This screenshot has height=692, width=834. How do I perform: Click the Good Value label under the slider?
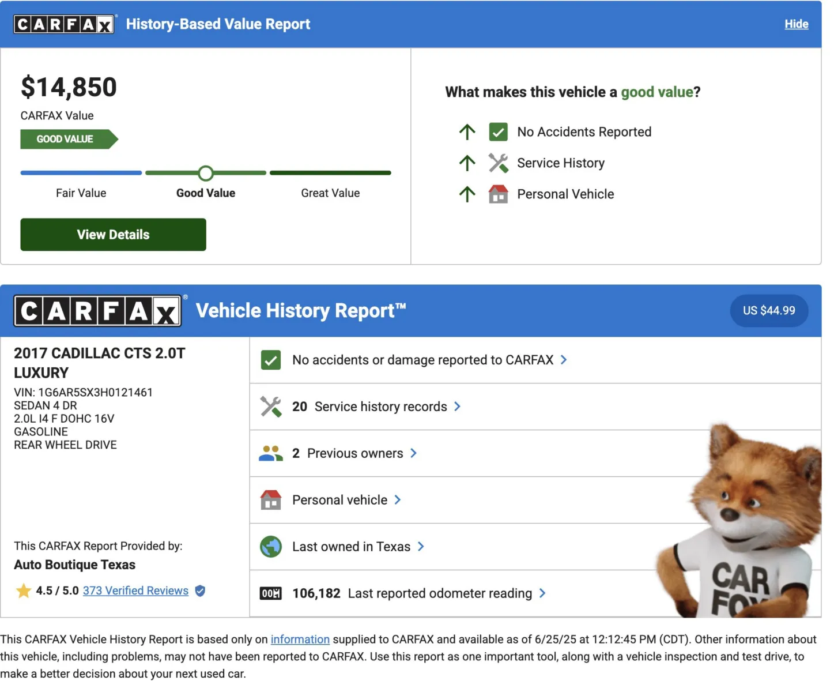click(x=206, y=193)
